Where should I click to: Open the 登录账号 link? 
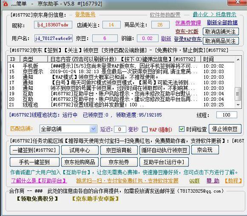[x=85, y=14]
